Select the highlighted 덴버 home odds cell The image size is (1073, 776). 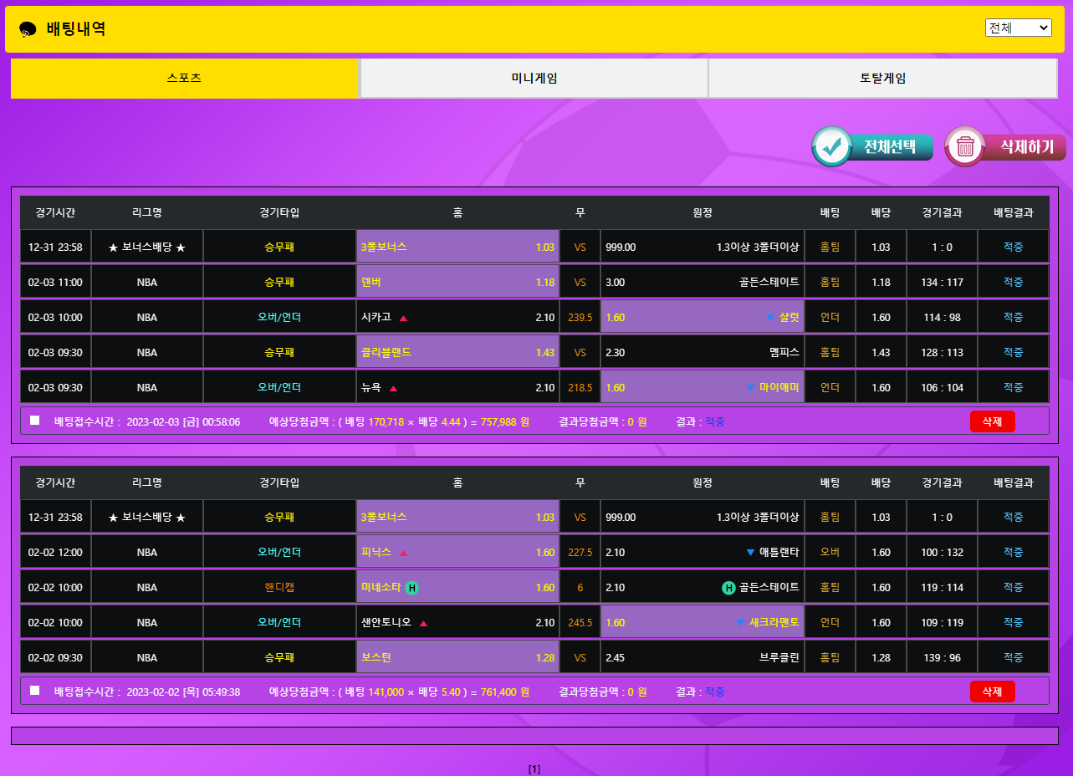(457, 283)
